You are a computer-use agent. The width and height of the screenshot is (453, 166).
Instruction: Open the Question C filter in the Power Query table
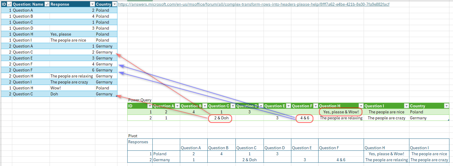click(x=232, y=106)
